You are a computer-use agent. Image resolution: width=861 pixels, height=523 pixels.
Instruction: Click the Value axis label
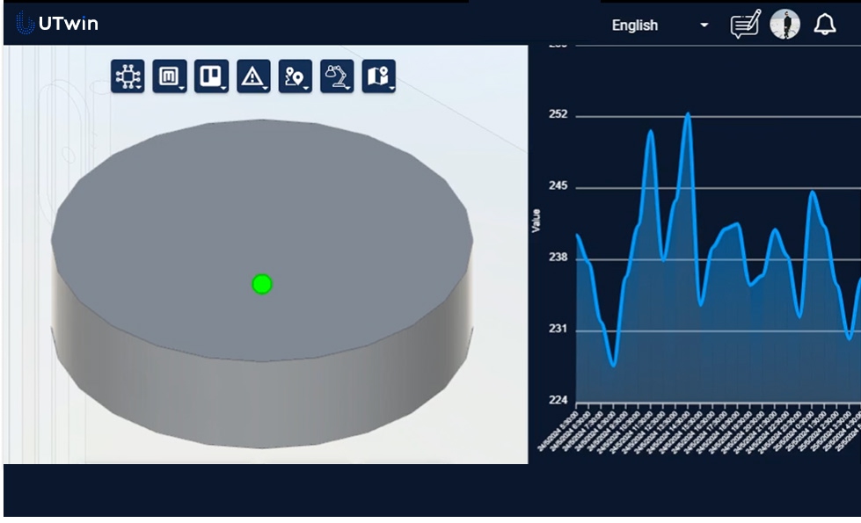[536, 221]
